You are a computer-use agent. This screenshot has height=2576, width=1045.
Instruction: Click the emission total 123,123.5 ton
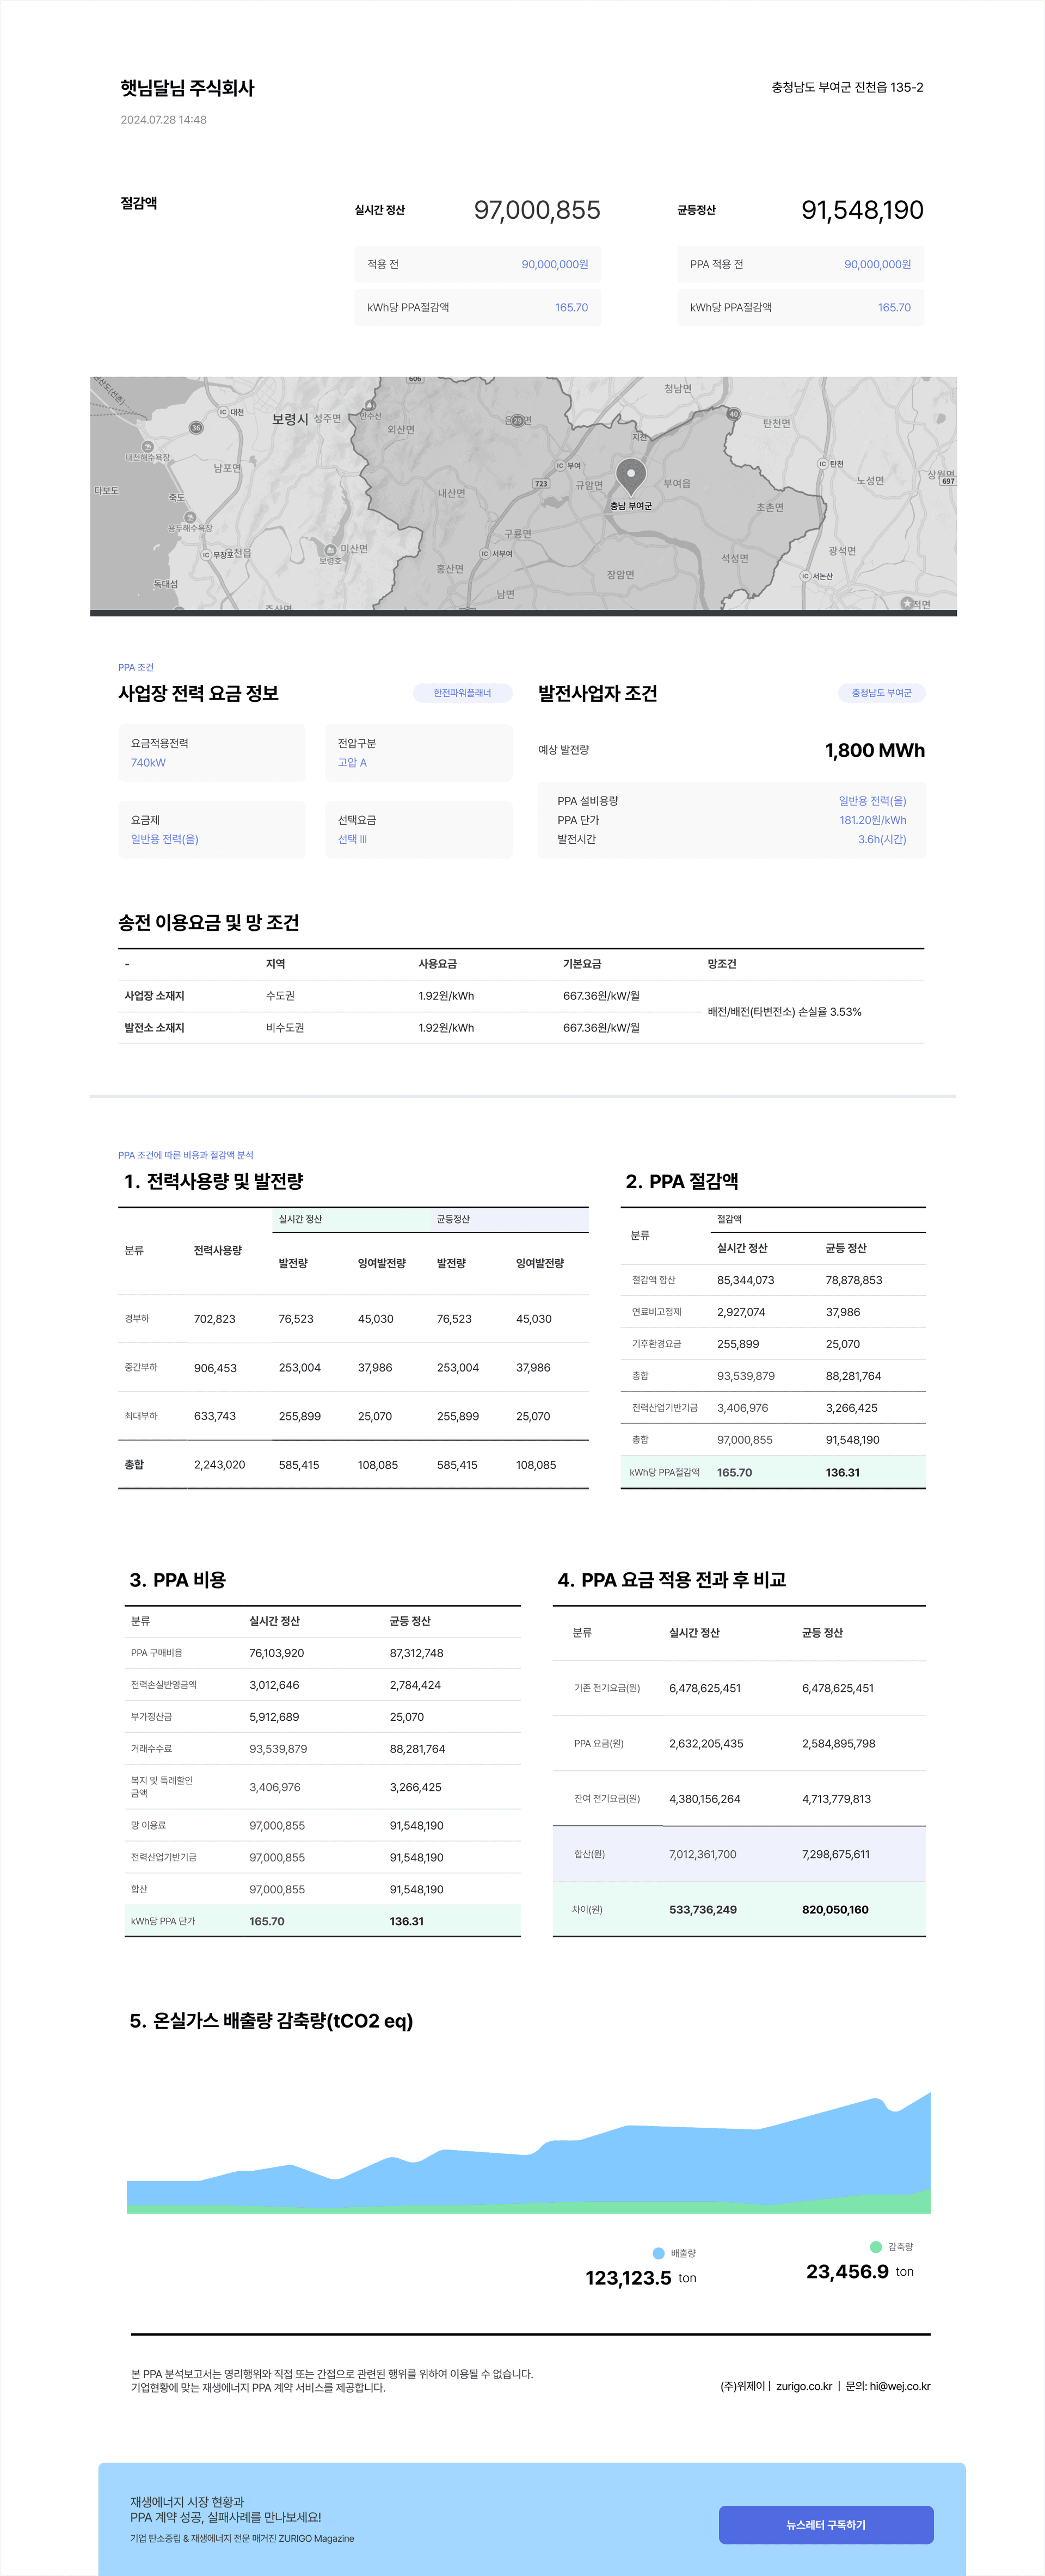pyautogui.click(x=641, y=2278)
